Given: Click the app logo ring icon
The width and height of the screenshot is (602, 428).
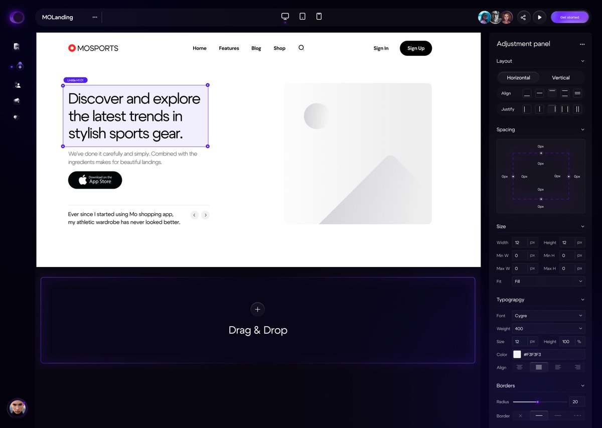Looking at the screenshot, I should tap(17, 18).
